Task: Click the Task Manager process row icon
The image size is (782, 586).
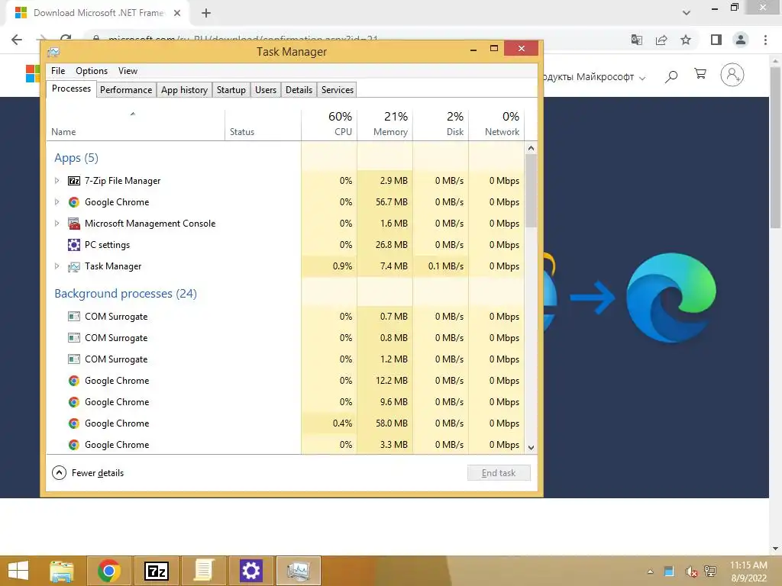Action: pos(74,266)
